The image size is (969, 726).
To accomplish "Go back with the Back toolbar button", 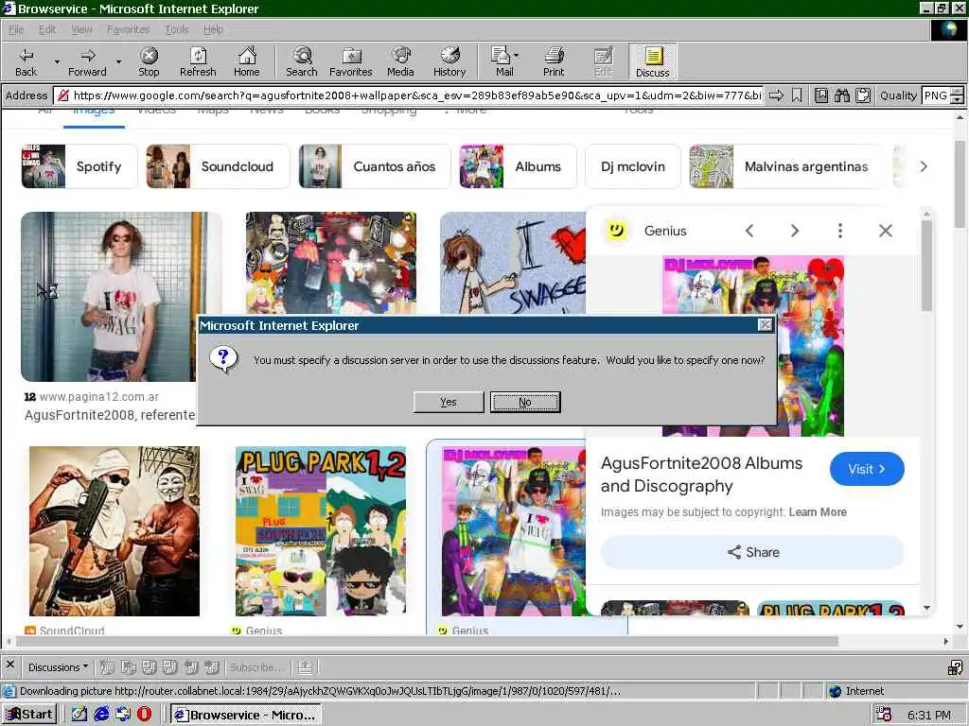I will (26, 61).
